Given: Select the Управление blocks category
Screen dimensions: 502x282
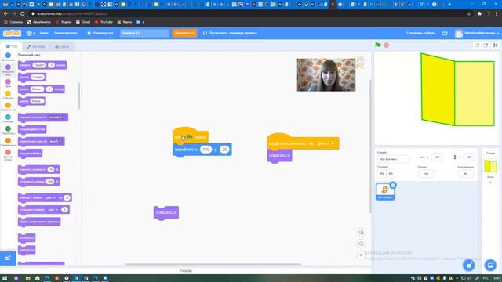Looking at the screenshot, I should click(8, 107).
